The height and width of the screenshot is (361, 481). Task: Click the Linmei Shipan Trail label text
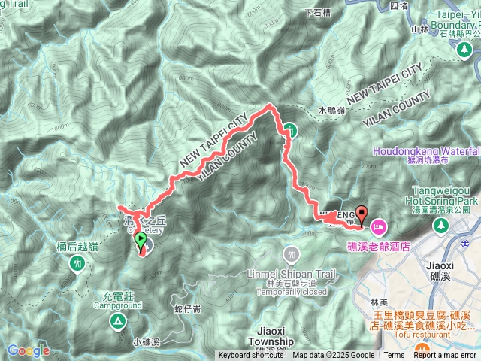tap(292, 273)
